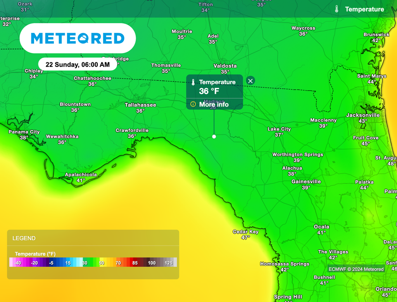Screen dimensions: 397x302
Task: Click the thermometer icon in top bar
Action: click(x=337, y=9)
